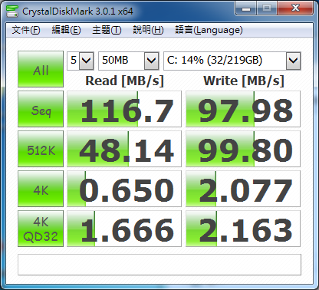319x290 pixels.
Task: Select the Seq read result 116.7
Action: [x=124, y=109]
